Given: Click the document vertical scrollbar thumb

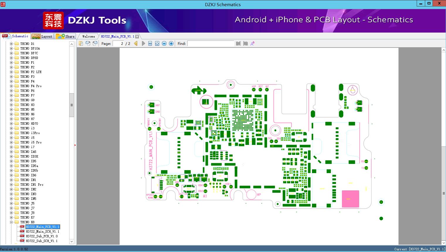Looking at the screenshot, I should click(444, 193).
